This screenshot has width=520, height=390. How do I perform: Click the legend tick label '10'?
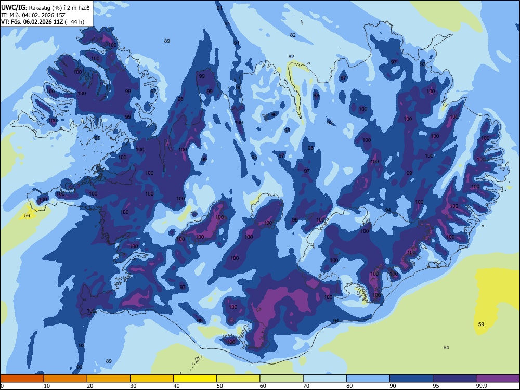[47, 386]
